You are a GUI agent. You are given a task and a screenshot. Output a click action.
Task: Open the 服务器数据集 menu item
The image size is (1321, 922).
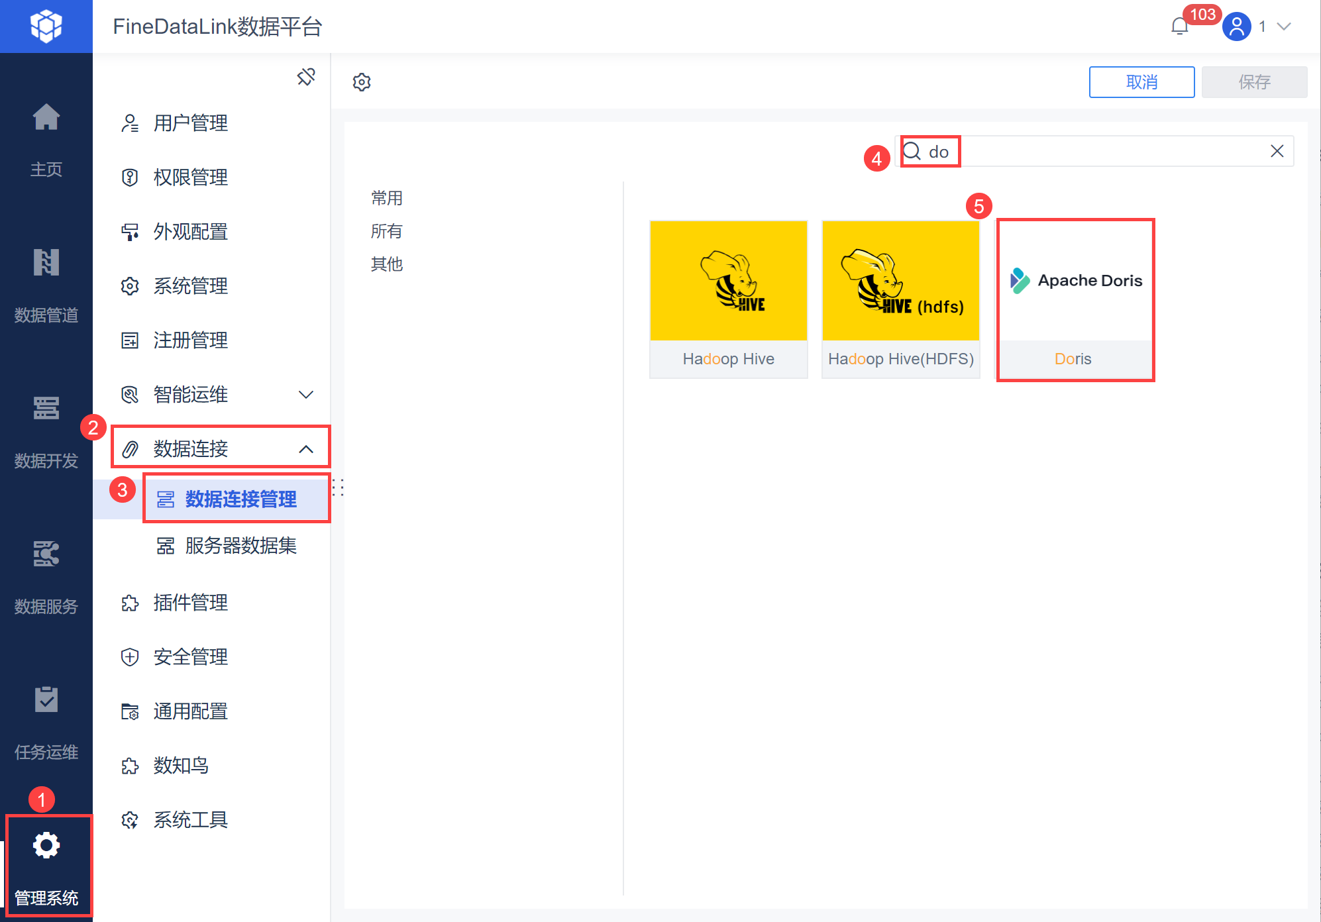point(240,546)
